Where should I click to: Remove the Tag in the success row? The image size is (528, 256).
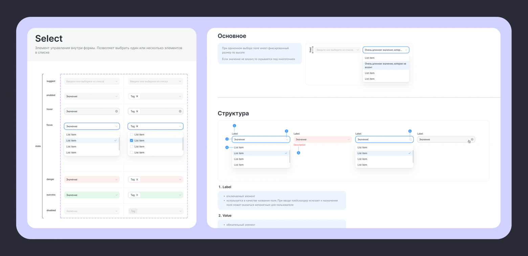(x=137, y=195)
